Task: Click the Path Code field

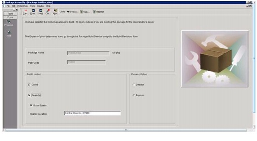Action: 86,62
